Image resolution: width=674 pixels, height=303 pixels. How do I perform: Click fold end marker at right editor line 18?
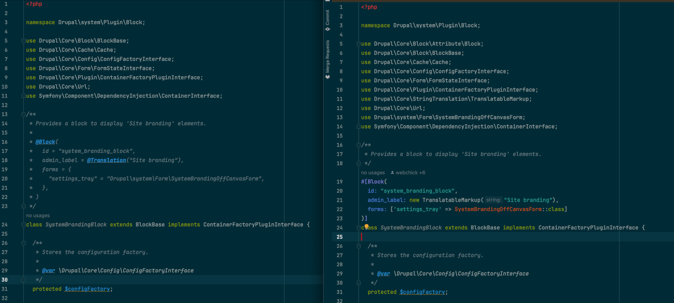[x=359, y=163]
